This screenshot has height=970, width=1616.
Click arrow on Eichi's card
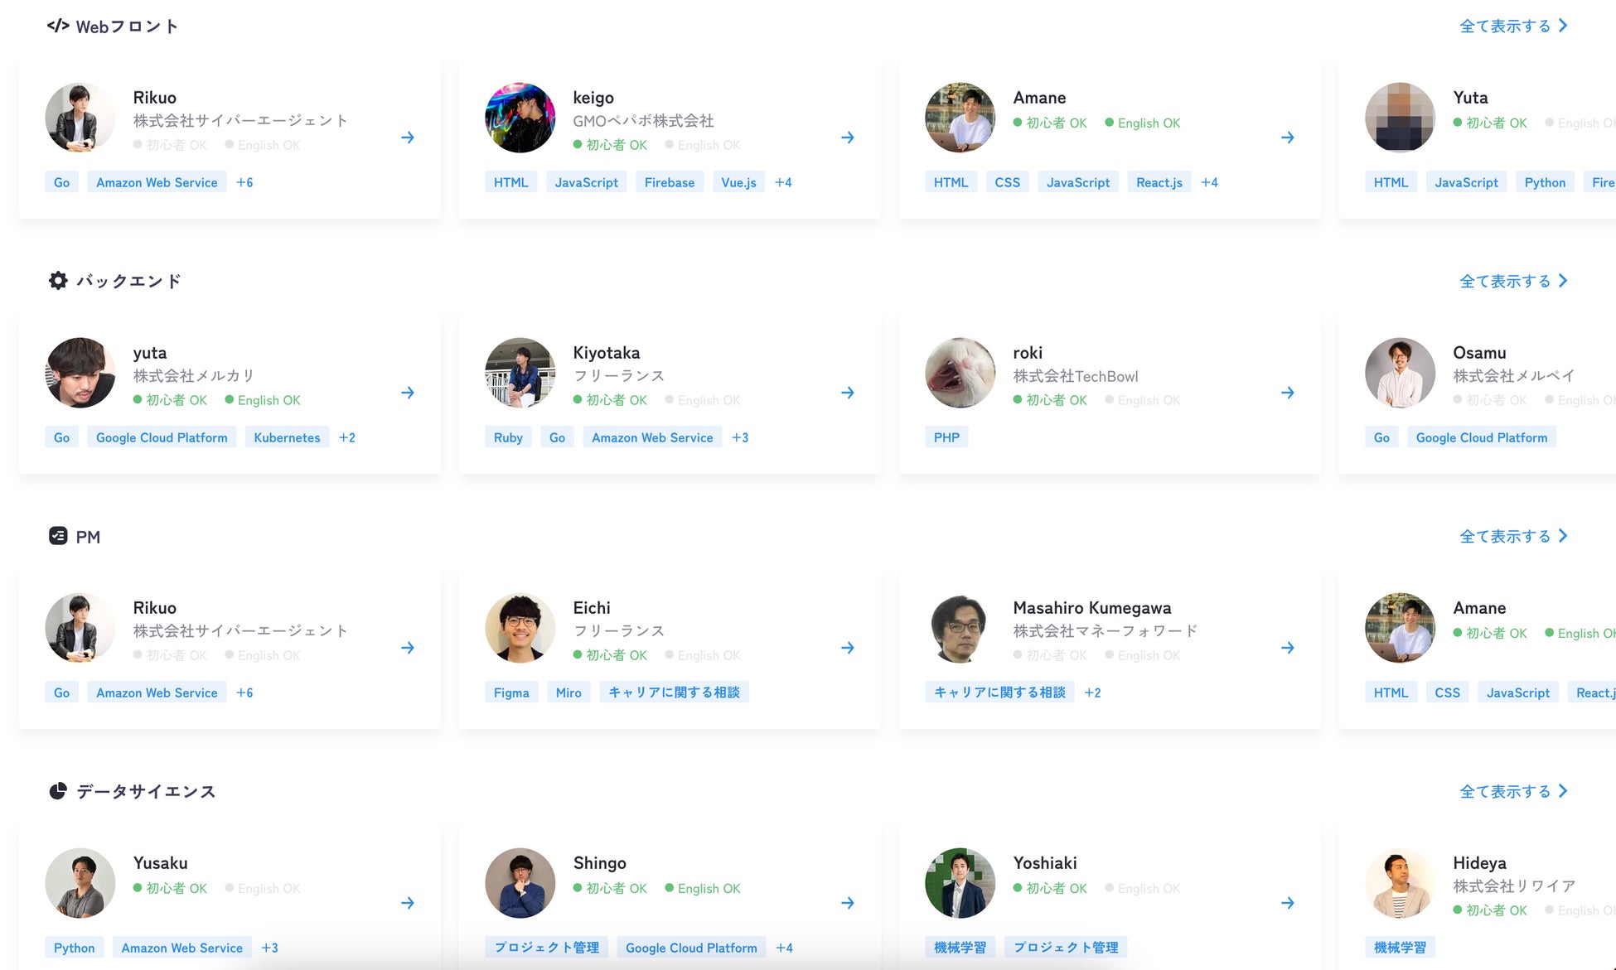click(847, 648)
